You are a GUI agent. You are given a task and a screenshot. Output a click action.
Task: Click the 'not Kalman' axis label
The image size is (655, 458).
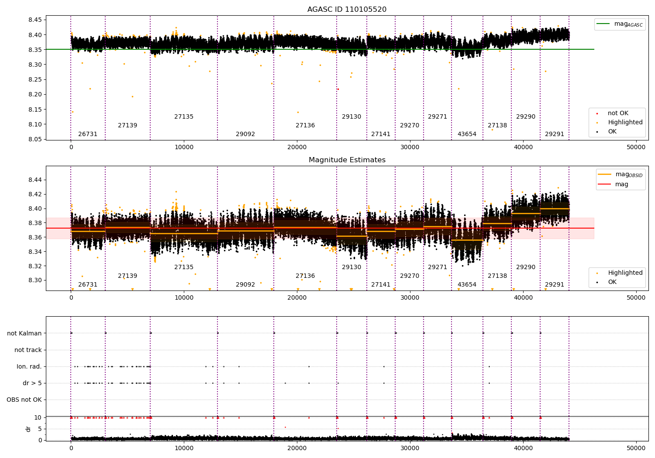pyautogui.click(x=24, y=334)
